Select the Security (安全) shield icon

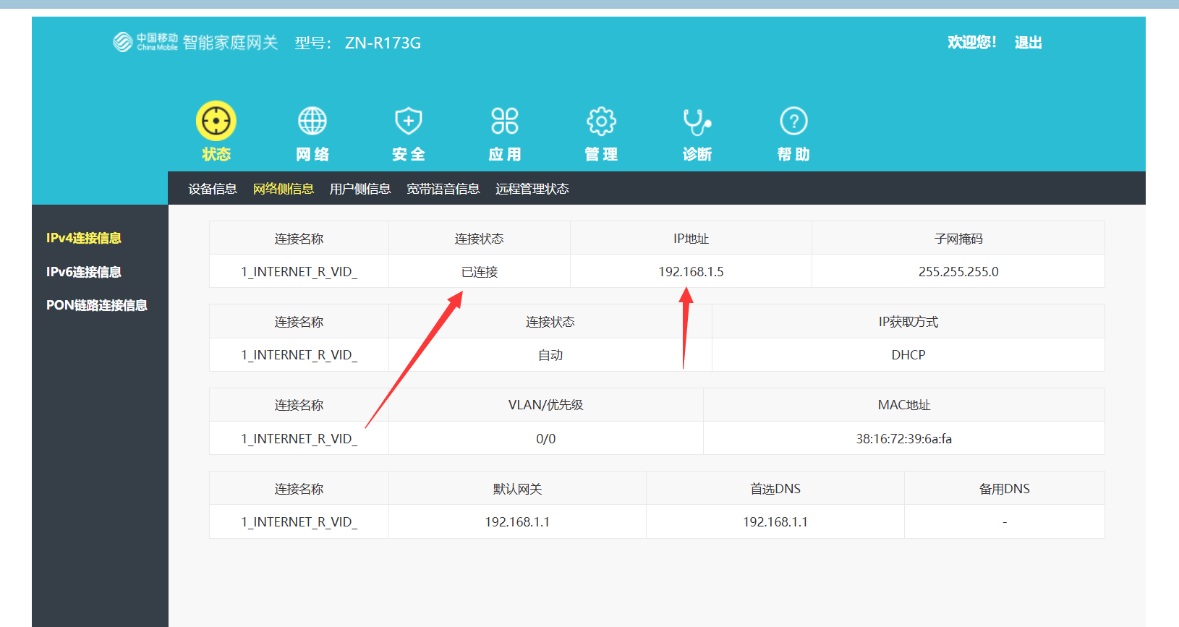coord(409,121)
